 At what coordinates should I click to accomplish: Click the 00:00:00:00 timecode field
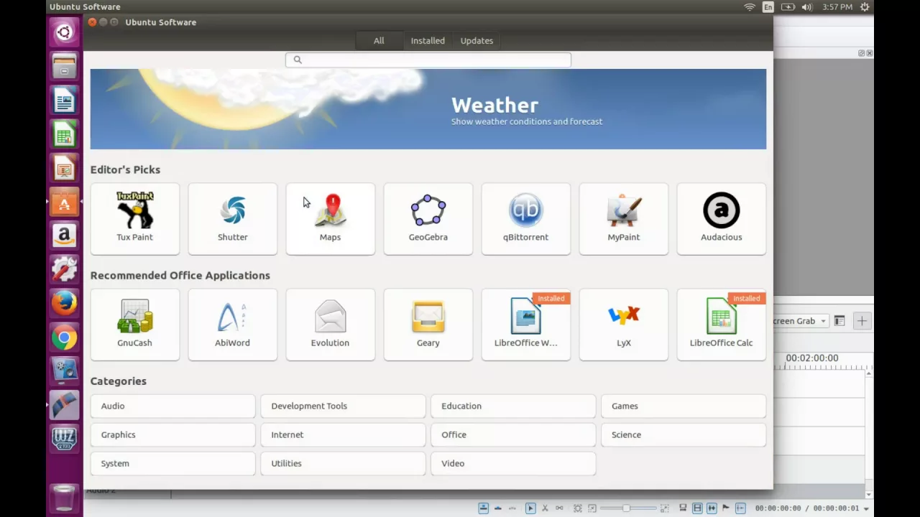tap(778, 508)
